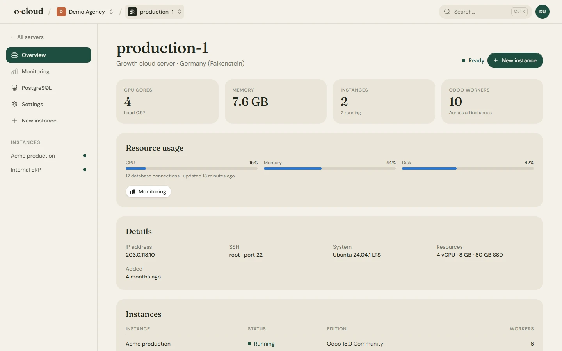Click the IP address 203.0.113.10
Image resolution: width=562 pixels, height=351 pixels.
[x=140, y=255]
